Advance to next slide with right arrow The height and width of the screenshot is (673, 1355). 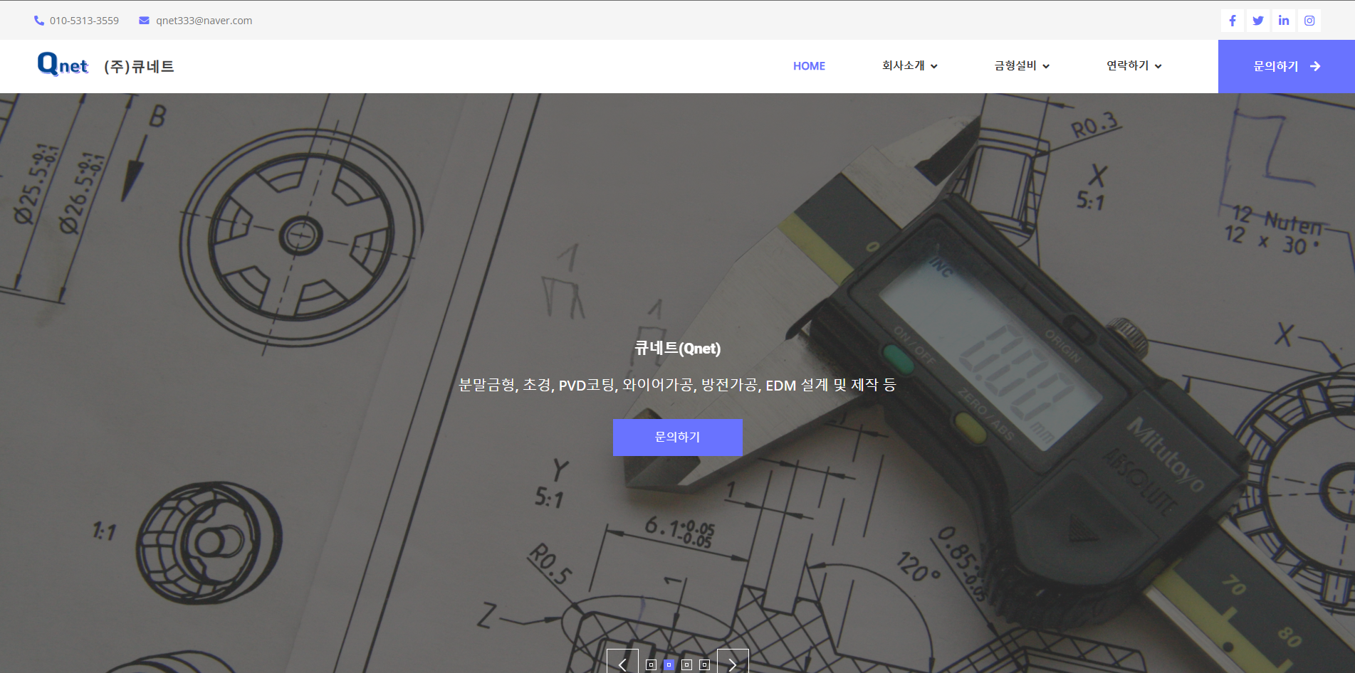point(733,664)
